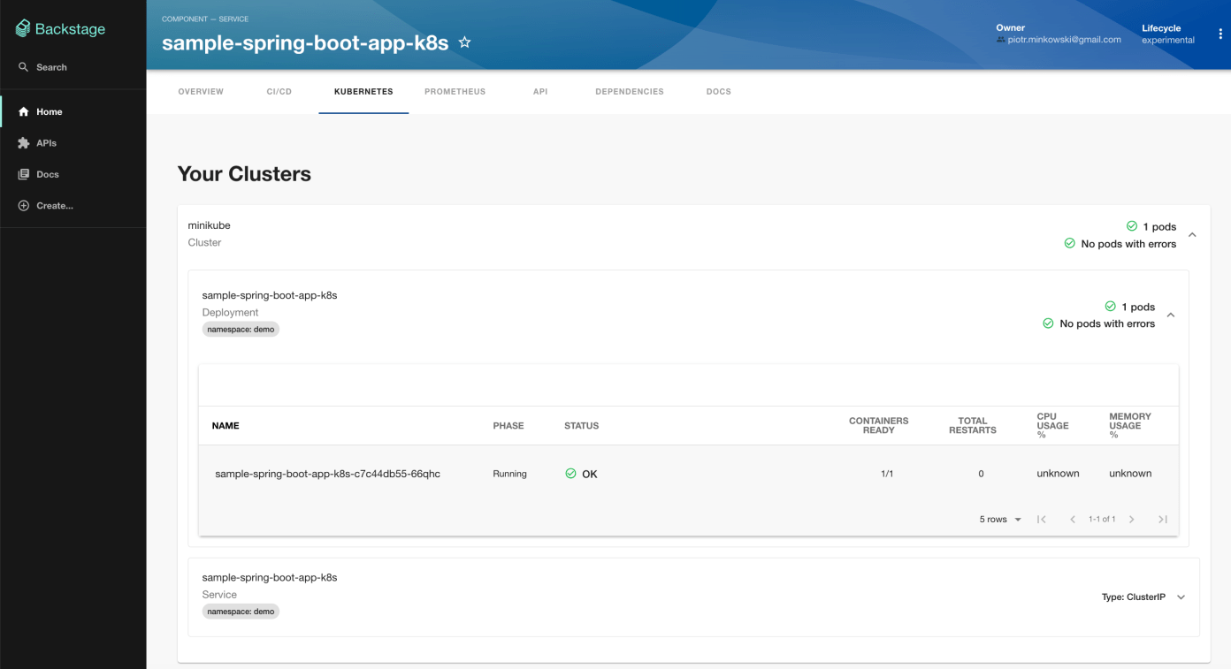Switch to the Overview tab

201,92
